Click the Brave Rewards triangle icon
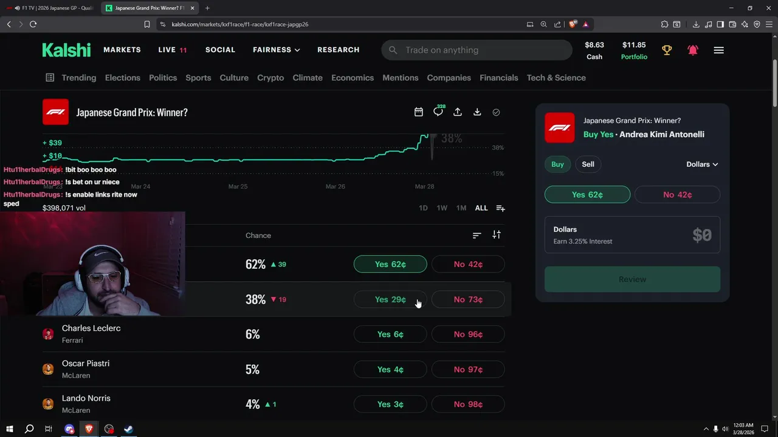 click(x=585, y=24)
